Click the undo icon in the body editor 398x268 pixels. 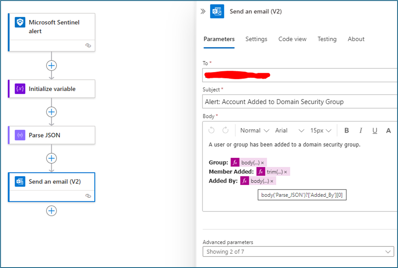[211, 131]
